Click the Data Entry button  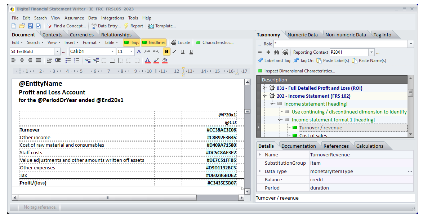point(106,26)
